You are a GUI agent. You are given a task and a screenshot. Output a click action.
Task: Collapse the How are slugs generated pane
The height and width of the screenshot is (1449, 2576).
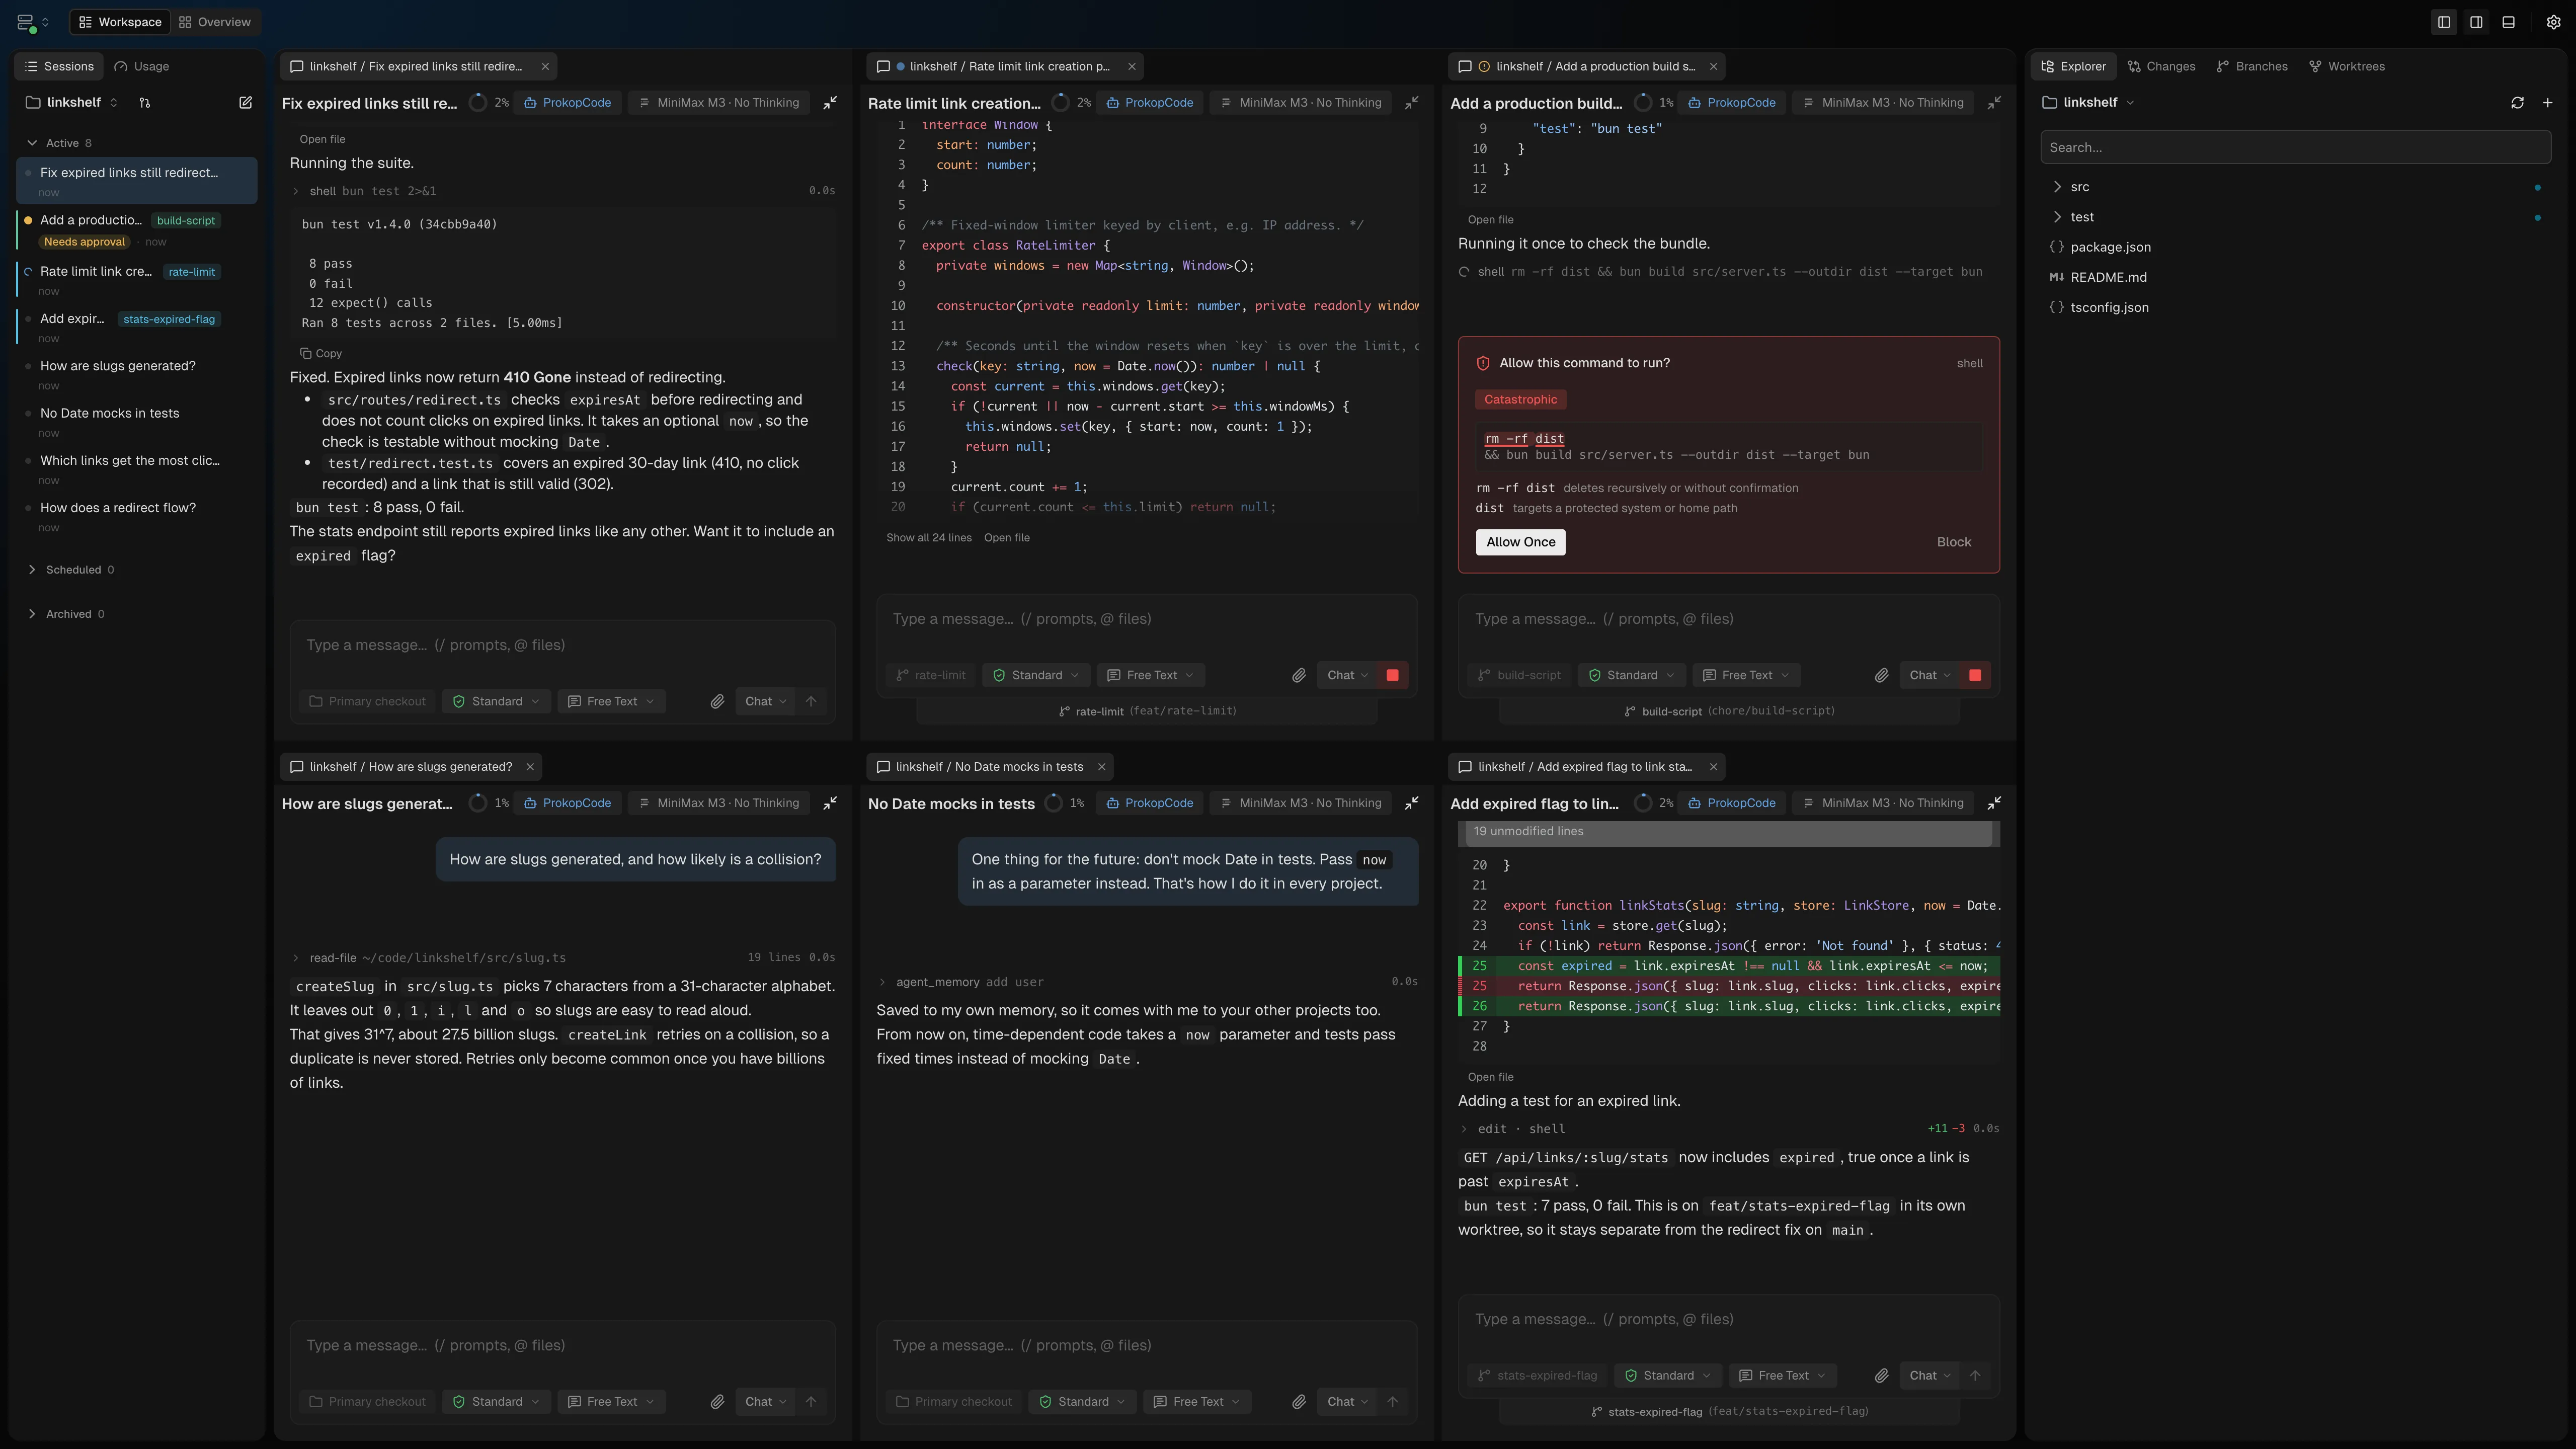(830, 803)
